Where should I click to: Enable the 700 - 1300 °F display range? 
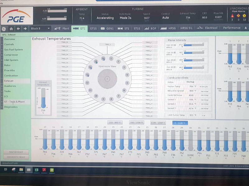[137, 122]
